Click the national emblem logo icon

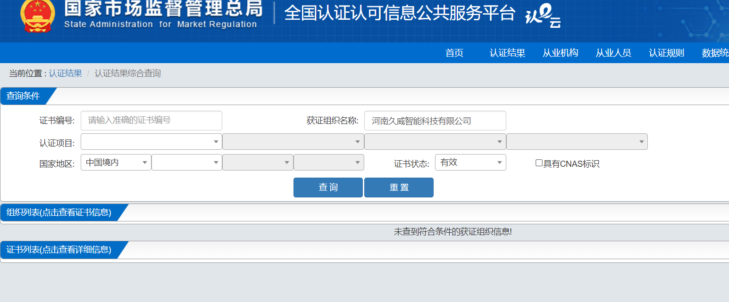click(38, 15)
